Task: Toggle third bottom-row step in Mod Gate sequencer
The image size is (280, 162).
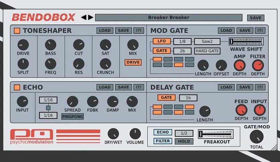Action: 179,65
